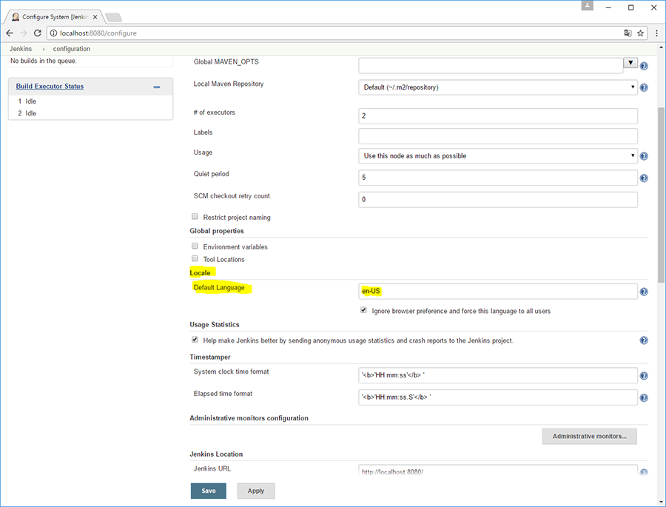Close the Configure System tab
This screenshot has width=666, height=507.
click(95, 17)
